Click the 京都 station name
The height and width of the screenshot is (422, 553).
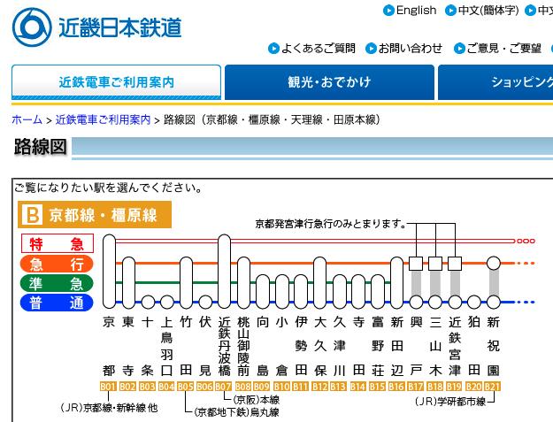[109, 346]
